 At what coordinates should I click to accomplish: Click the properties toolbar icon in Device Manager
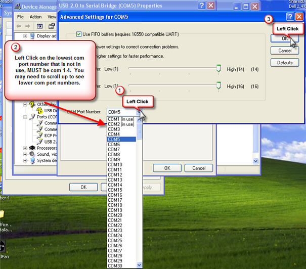pyautogui.click(x=52, y=26)
